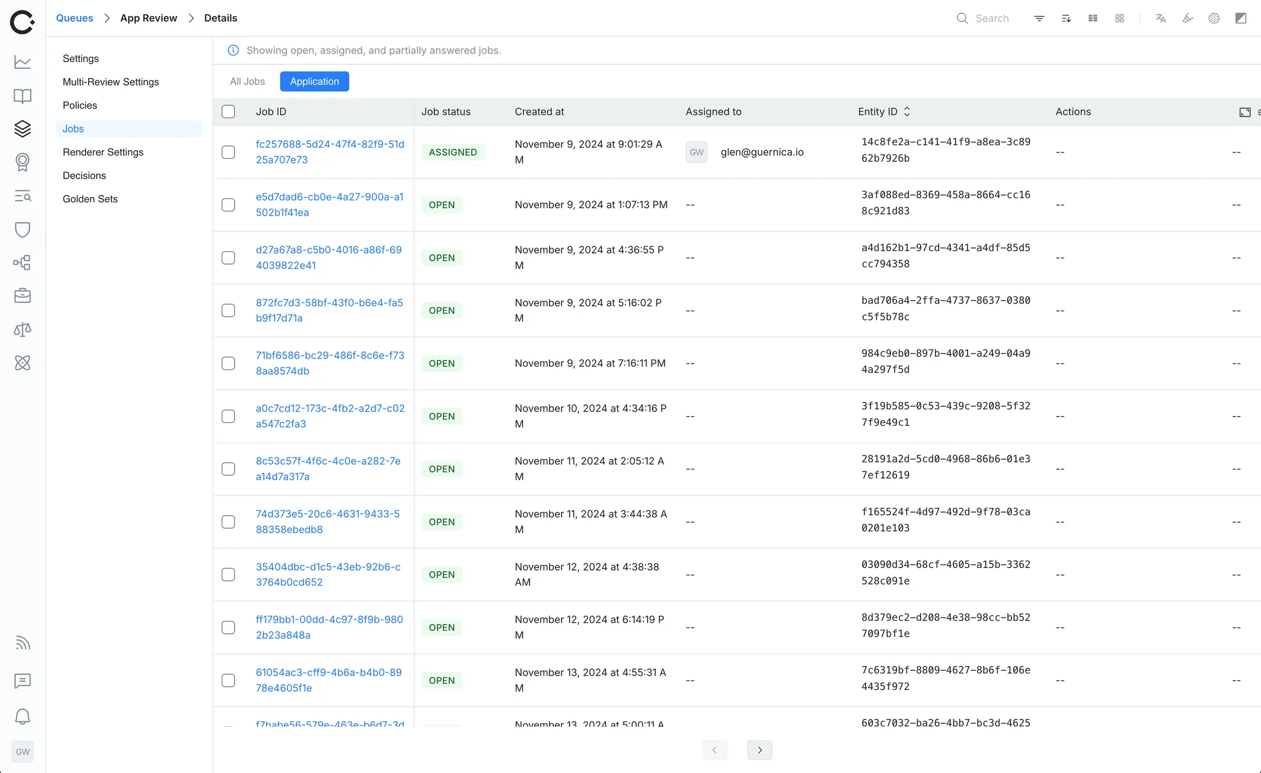Check the box for job 35404dbc
Screen dimensions: 1261x773
[x=228, y=575]
